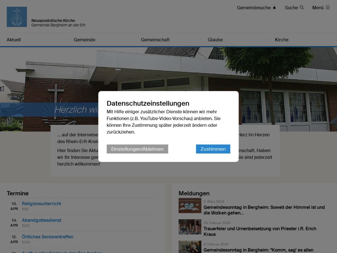This screenshot has height=253, width=337.
Task: Expand the Glaube navigation item
Action: [215, 40]
